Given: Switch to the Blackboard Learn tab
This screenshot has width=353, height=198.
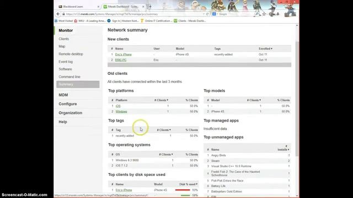Looking at the screenshot, I should point(78,7).
